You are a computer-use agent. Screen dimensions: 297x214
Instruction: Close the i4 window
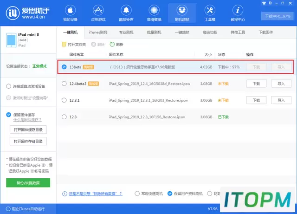point(290,3)
